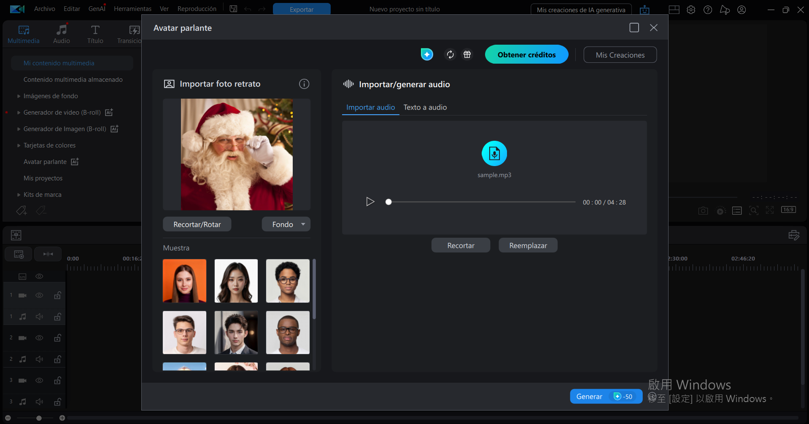The height and width of the screenshot is (424, 809).
Task: Click the gift icon near Obtener créditos
Action: (x=467, y=54)
